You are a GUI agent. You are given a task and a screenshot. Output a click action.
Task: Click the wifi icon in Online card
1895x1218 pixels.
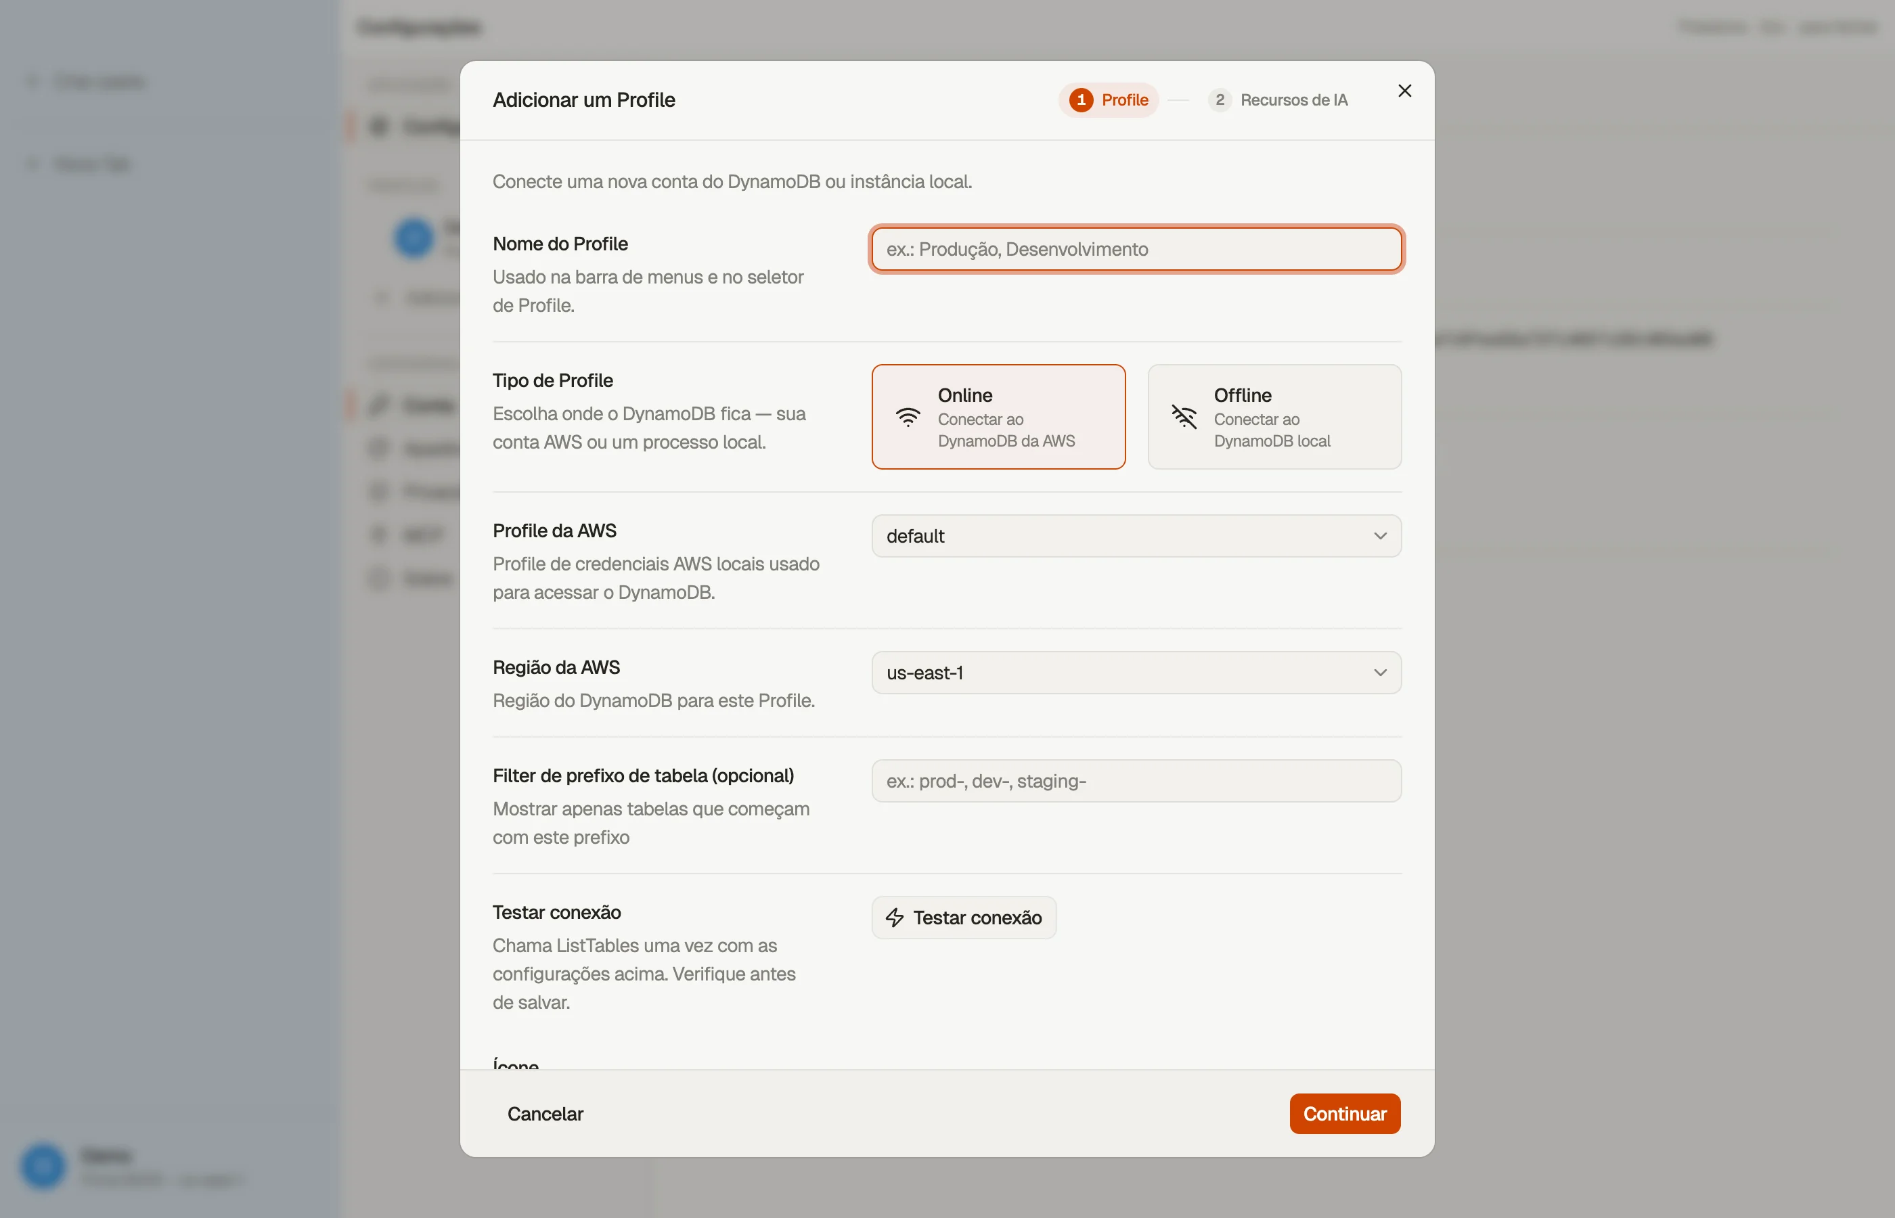click(x=908, y=417)
